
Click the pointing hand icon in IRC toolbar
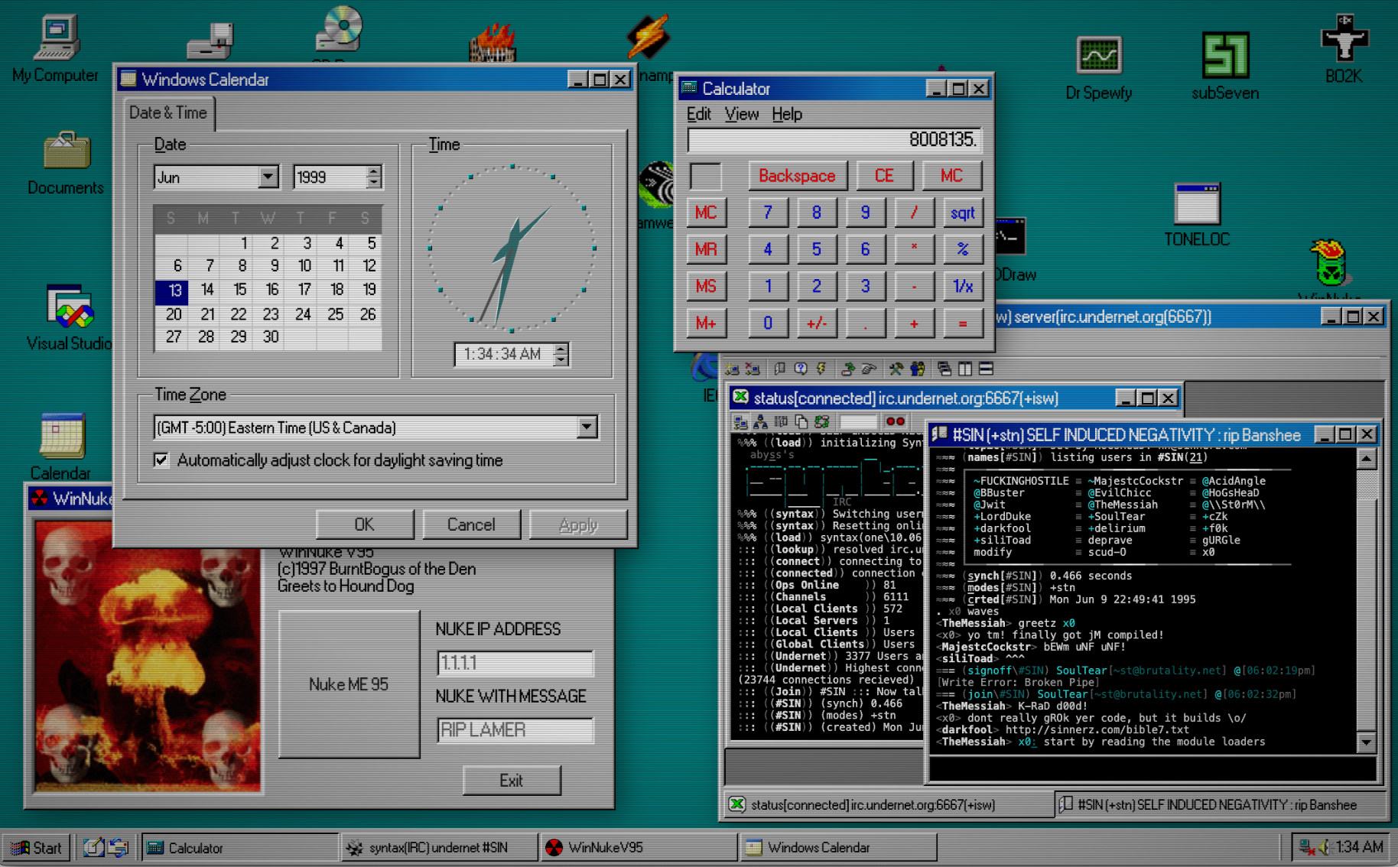[869, 369]
